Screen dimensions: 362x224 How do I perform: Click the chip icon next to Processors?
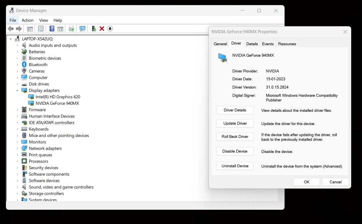point(24,161)
